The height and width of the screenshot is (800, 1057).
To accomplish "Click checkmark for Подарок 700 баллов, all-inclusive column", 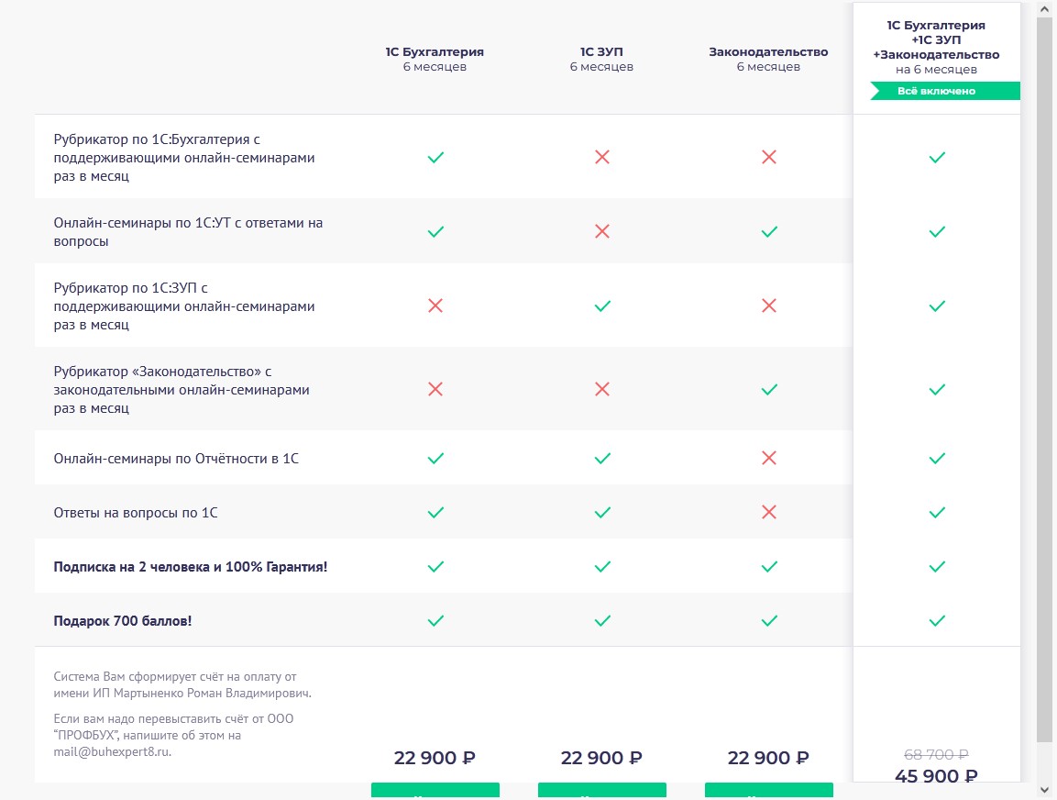I will (937, 621).
